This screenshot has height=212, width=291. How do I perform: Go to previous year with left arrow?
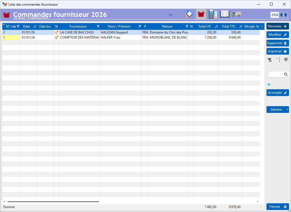click(281, 15)
